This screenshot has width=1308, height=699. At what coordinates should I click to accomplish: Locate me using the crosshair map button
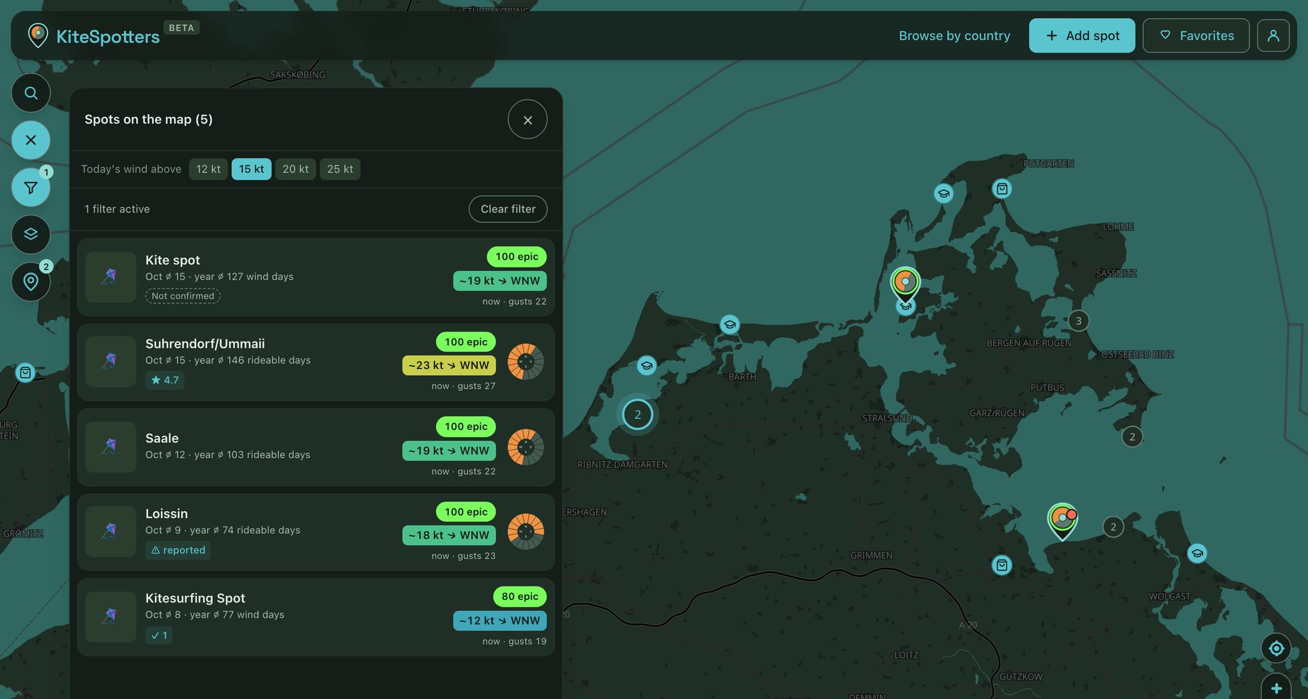[1276, 649]
